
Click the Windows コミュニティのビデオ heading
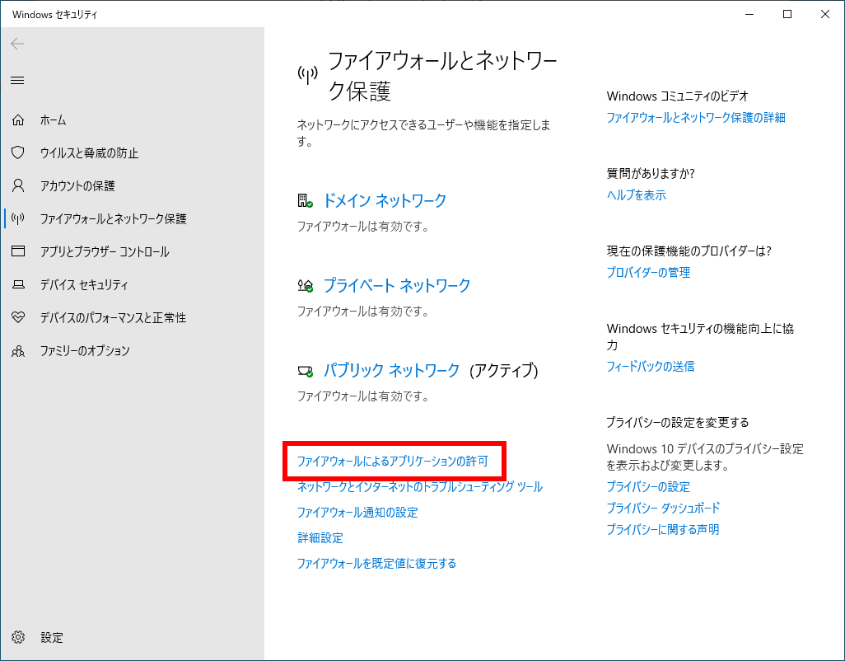point(678,96)
